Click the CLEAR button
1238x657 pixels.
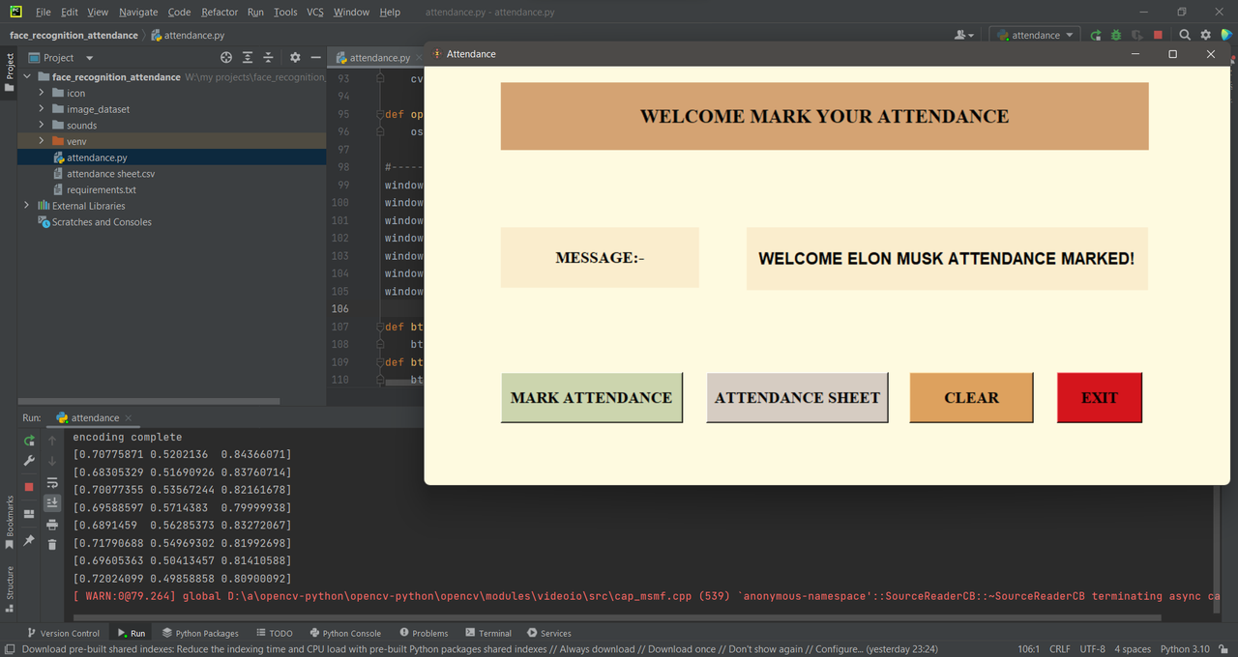972,397
